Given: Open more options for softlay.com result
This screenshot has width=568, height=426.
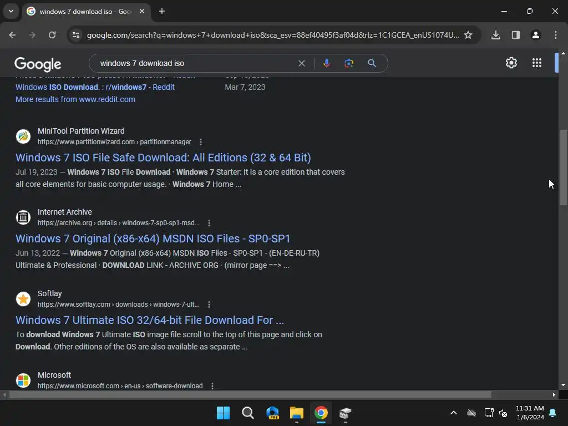Looking at the screenshot, I should pyautogui.click(x=209, y=305).
